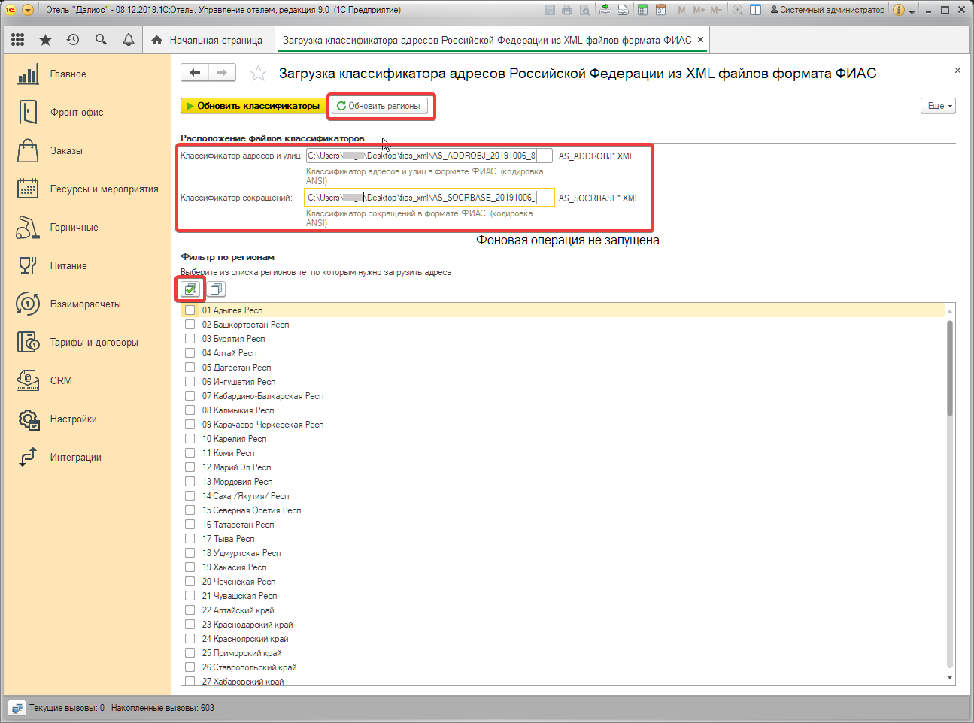Click the Питание glass and fork icon
The width and height of the screenshot is (974, 723).
[28, 265]
